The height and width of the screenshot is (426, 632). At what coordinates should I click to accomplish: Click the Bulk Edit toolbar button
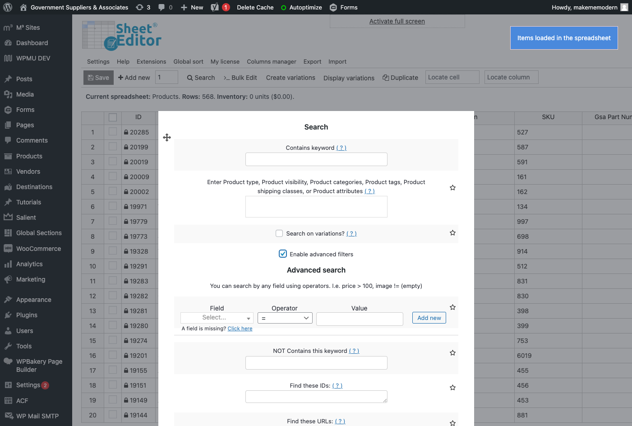pyautogui.click(x=240, y=78)
